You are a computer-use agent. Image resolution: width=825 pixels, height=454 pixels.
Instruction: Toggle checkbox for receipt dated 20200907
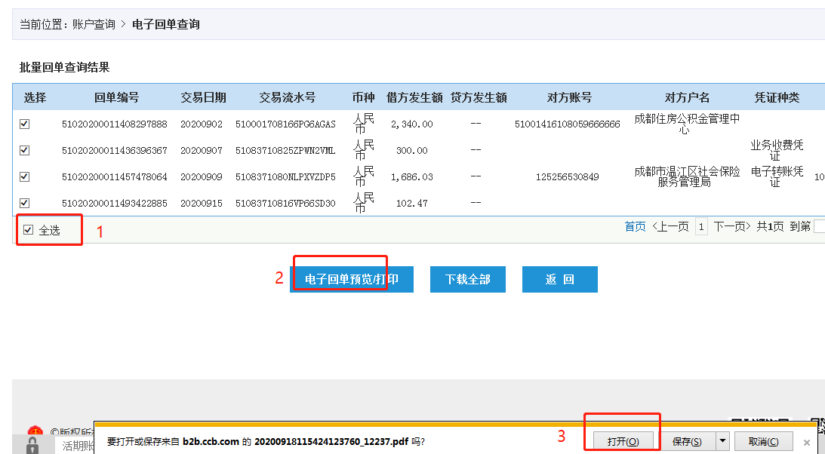(x=24, y=150)
